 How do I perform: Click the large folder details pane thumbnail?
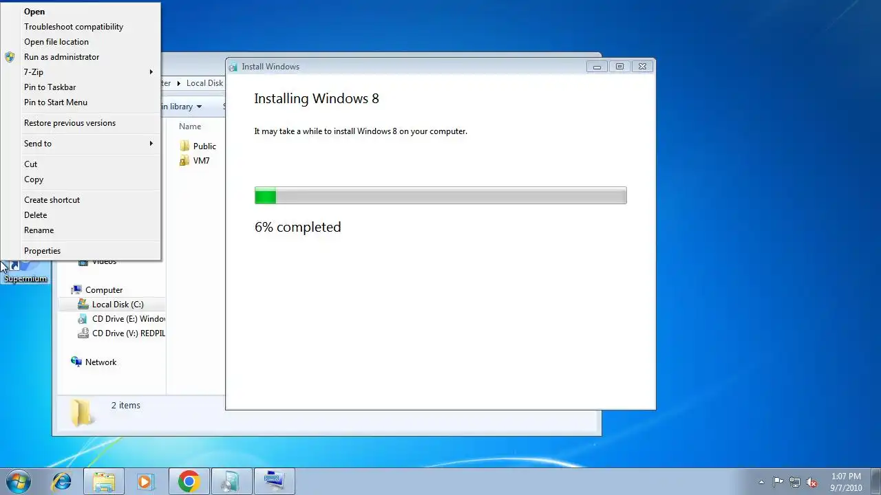[x=83, y=412]
